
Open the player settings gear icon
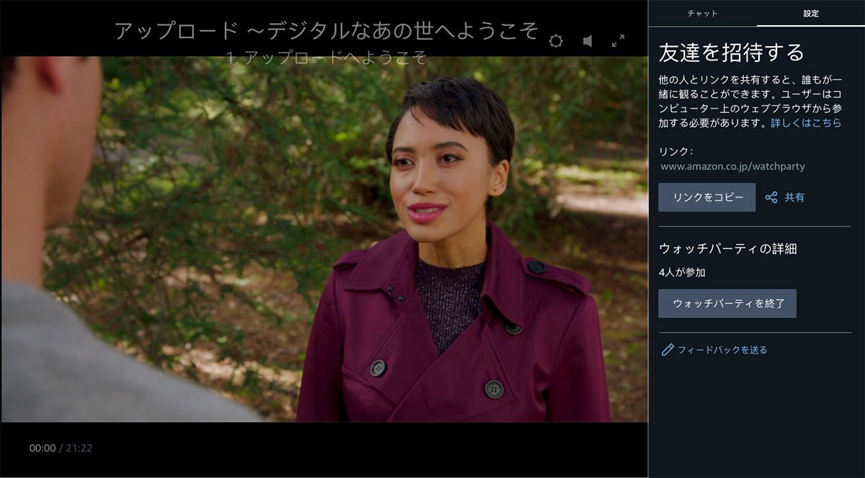click(556, 41)
